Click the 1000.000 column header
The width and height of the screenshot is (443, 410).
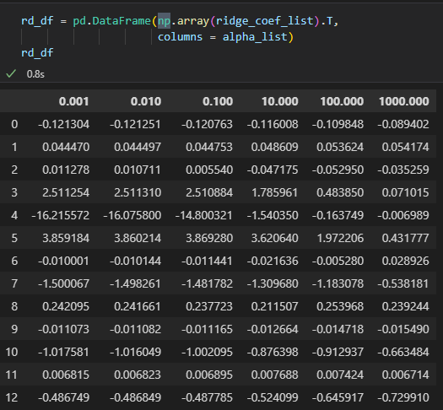(x=404, y=101)
